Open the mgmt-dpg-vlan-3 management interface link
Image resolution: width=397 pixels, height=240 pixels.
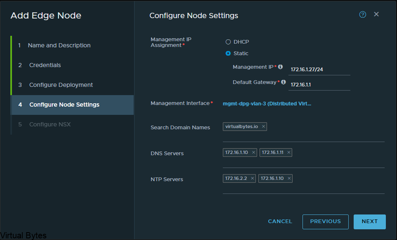(267, 104)
